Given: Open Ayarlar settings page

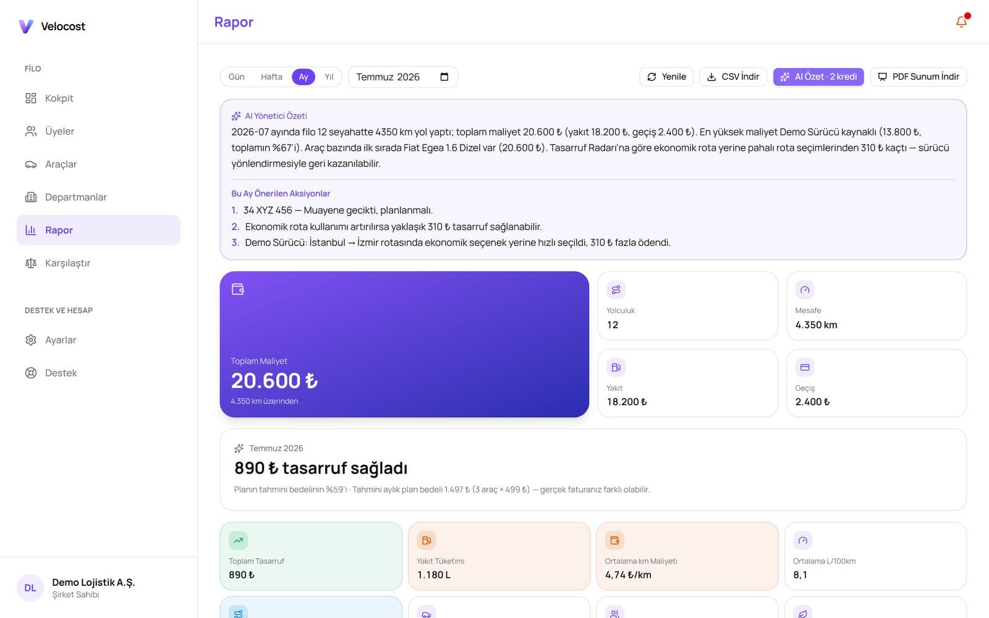Looking at the screenshot, I should click(x=98, y=340).
